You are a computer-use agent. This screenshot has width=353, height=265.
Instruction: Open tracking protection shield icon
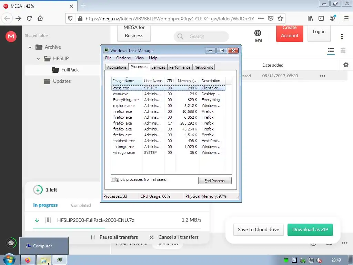click(x=70, y=19)
